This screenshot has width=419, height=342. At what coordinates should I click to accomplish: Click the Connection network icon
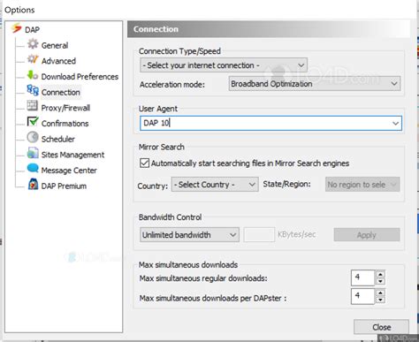(33, 90)
